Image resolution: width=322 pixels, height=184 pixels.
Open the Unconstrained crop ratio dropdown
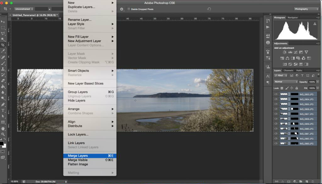pyautogui.click(x=23, y=9)
